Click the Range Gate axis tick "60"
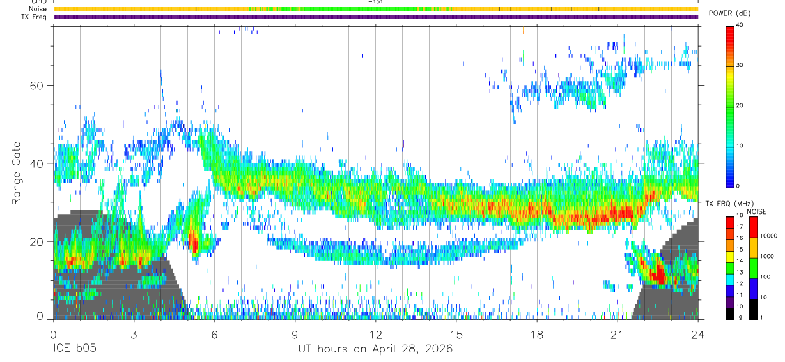785x362 pixels. pyautogui.click(x=36, y=86)
